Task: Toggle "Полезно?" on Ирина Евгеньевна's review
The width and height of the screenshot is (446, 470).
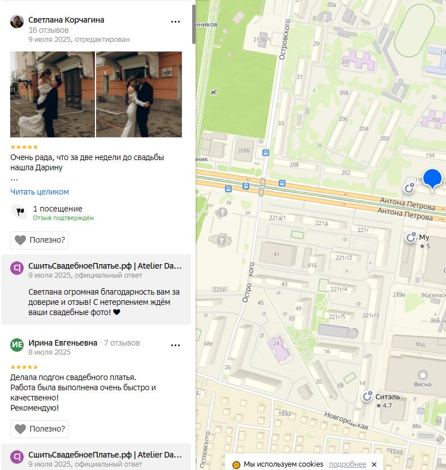Action: tap(40, 429)
